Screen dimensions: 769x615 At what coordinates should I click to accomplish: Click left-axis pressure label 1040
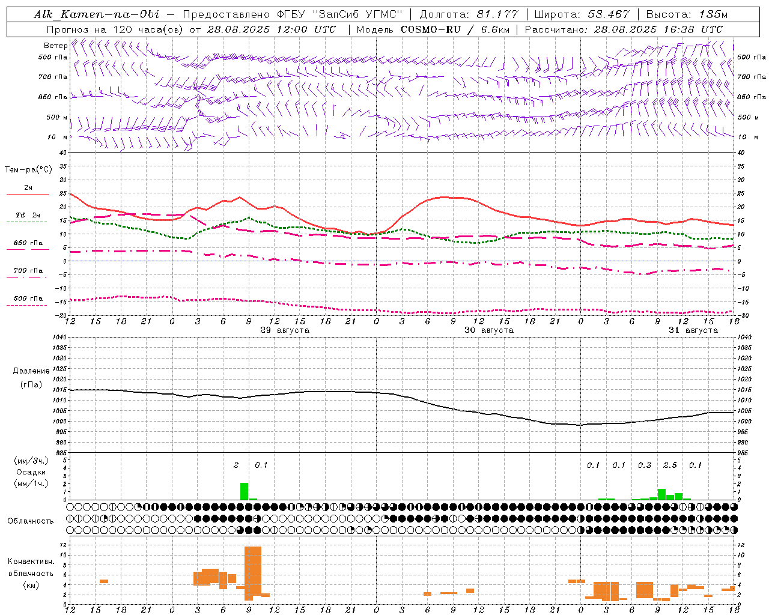coord(59,338)
